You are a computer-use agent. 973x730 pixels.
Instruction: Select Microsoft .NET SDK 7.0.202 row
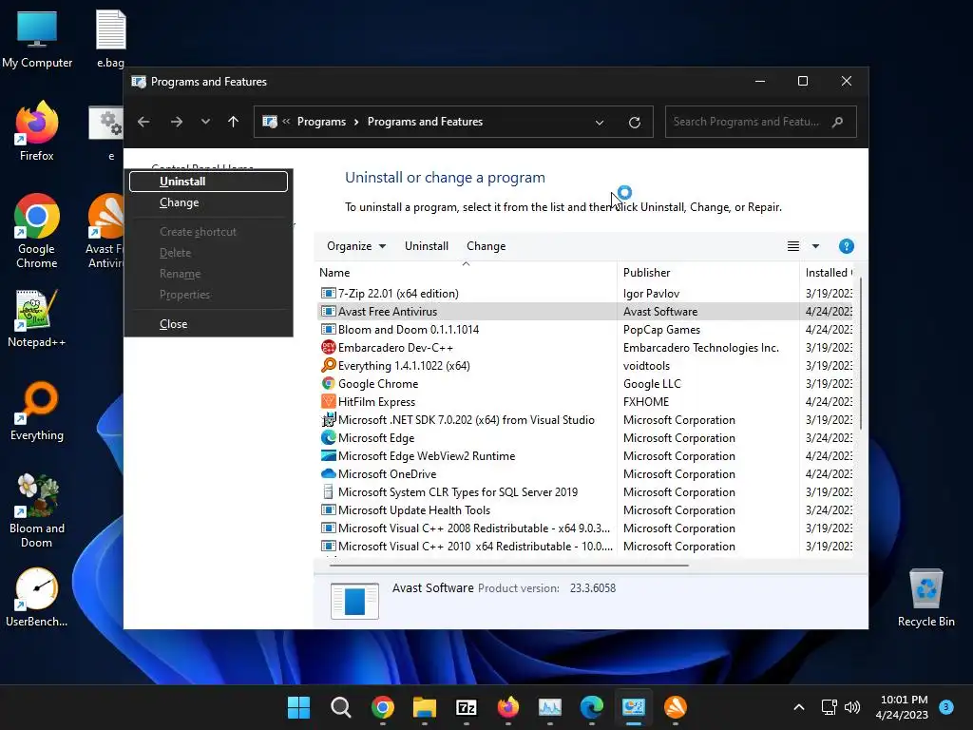point(584,419)
